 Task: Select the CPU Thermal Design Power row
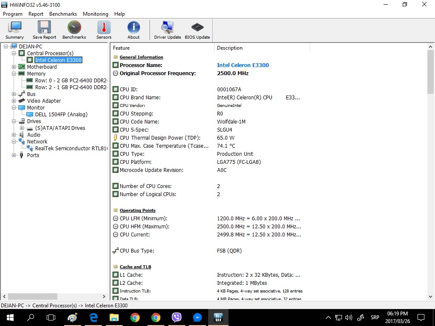click(x=211, y=138)
